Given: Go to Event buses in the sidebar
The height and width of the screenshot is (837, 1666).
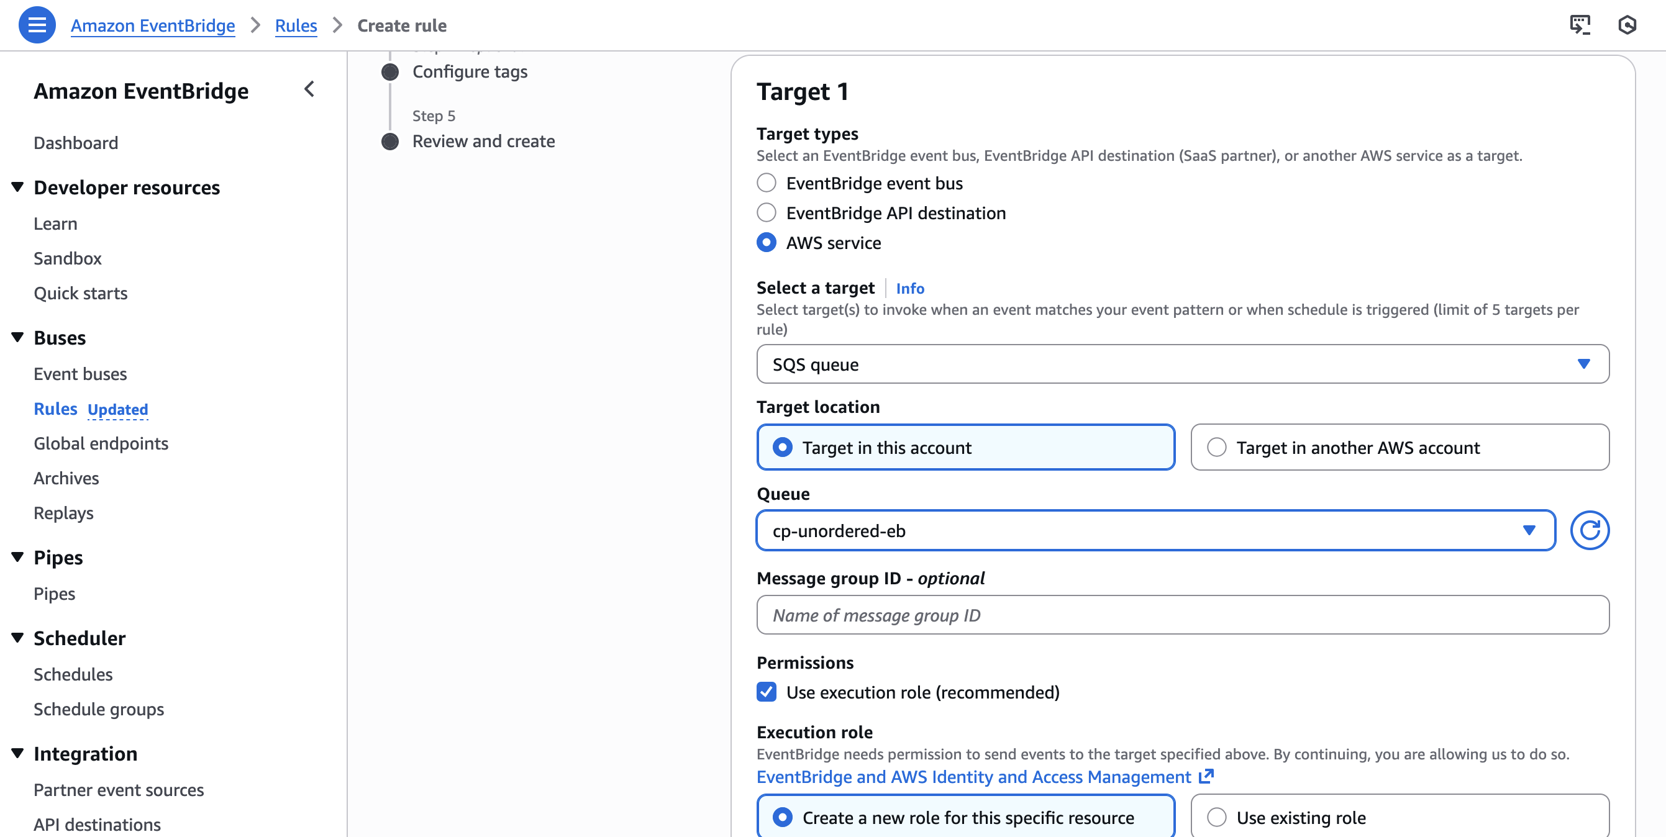Looking at the screenshot, I should (80, 374).
